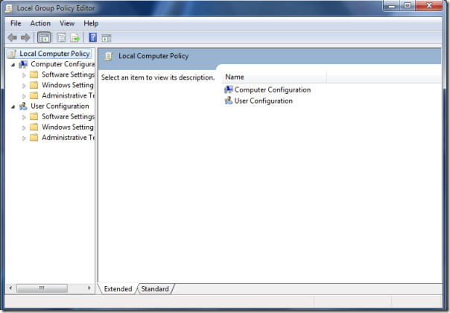
Task: Expand Administrative Templates under User Configuration
Action: coord(24,139)
